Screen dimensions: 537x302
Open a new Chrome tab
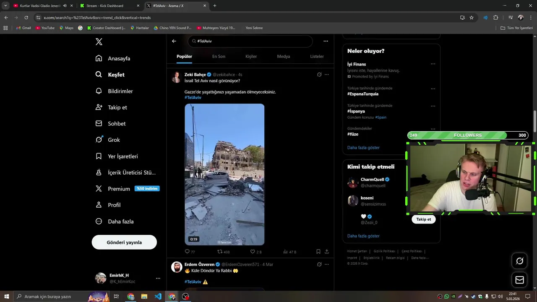point(215,6)
